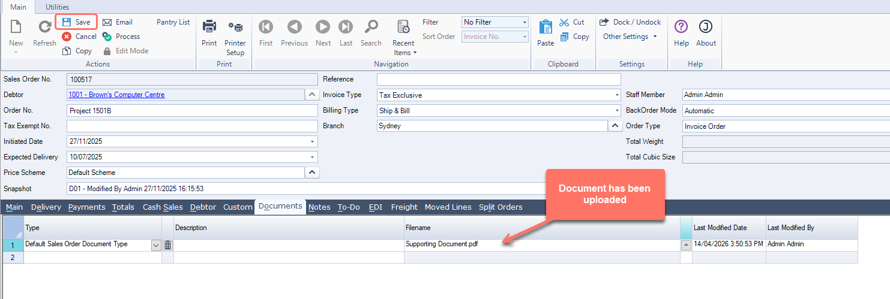Delete document row 1 with trash icon

coord(168,245)
